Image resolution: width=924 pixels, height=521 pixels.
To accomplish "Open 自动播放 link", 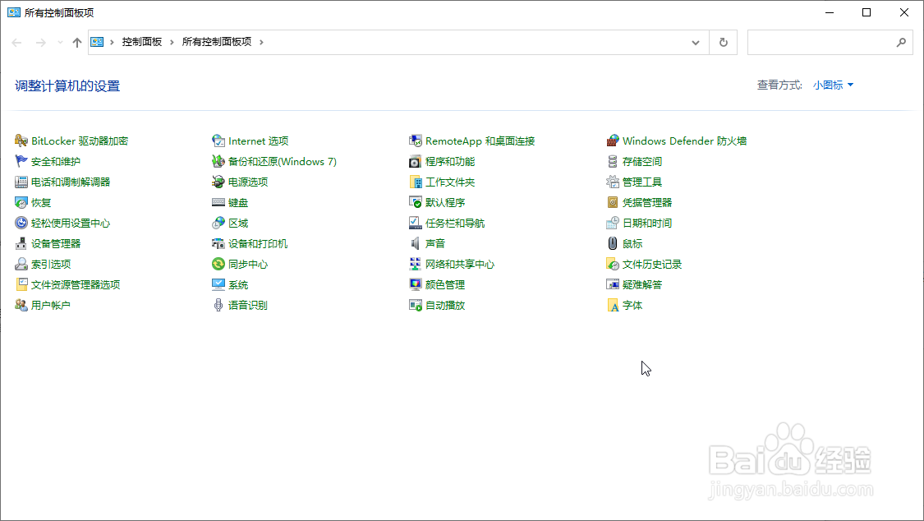I will click(445, 306).
